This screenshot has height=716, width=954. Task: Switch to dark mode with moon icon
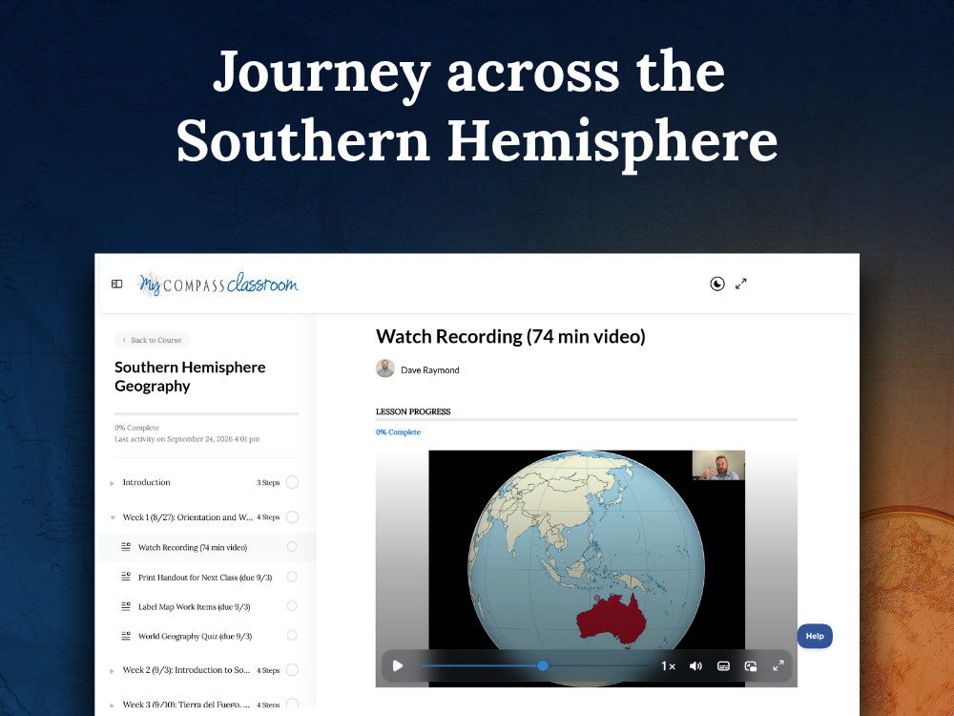pyautogui.click(x=717, y=284)
